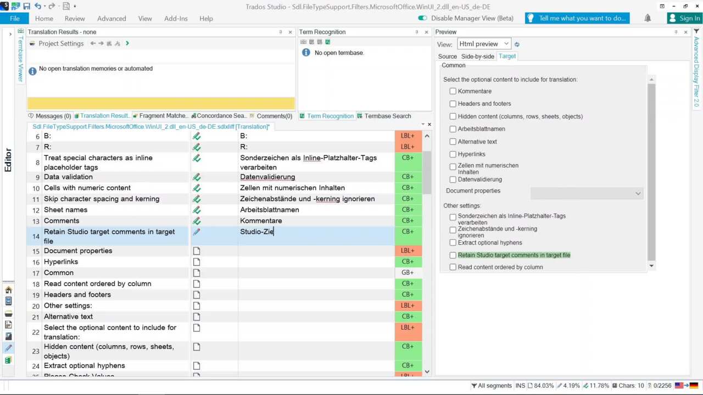Expand the collapsed navigation pane chevron

click(x=10, y=34)
